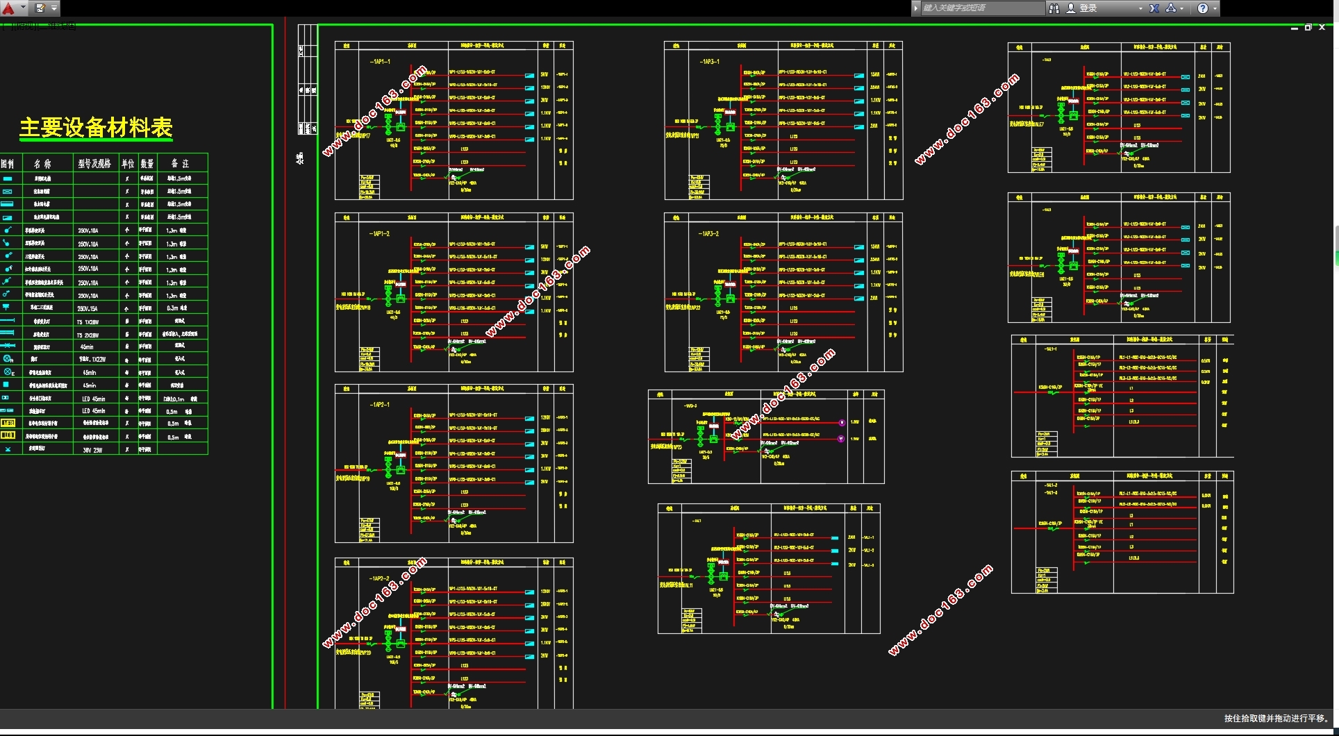1339x736 pixels.
Task: Open the 二维线框 visual style menu
Action: click(x=57, y=26)
